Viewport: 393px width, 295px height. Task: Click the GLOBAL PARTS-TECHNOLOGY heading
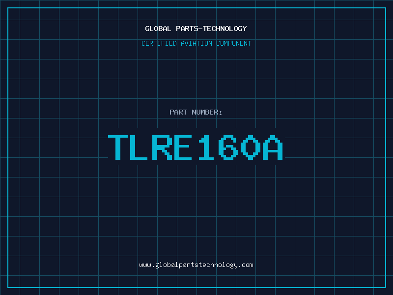coord(196,29)
